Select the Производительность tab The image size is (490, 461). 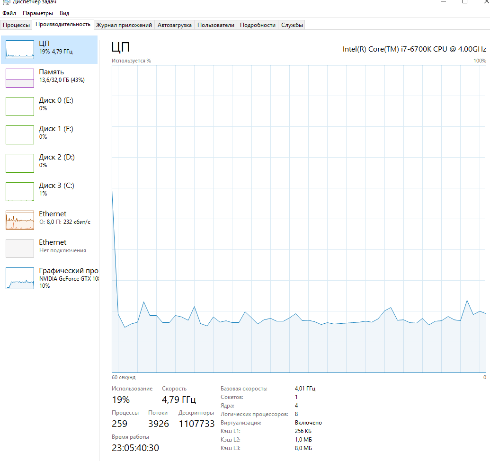(x=63, y=24)
